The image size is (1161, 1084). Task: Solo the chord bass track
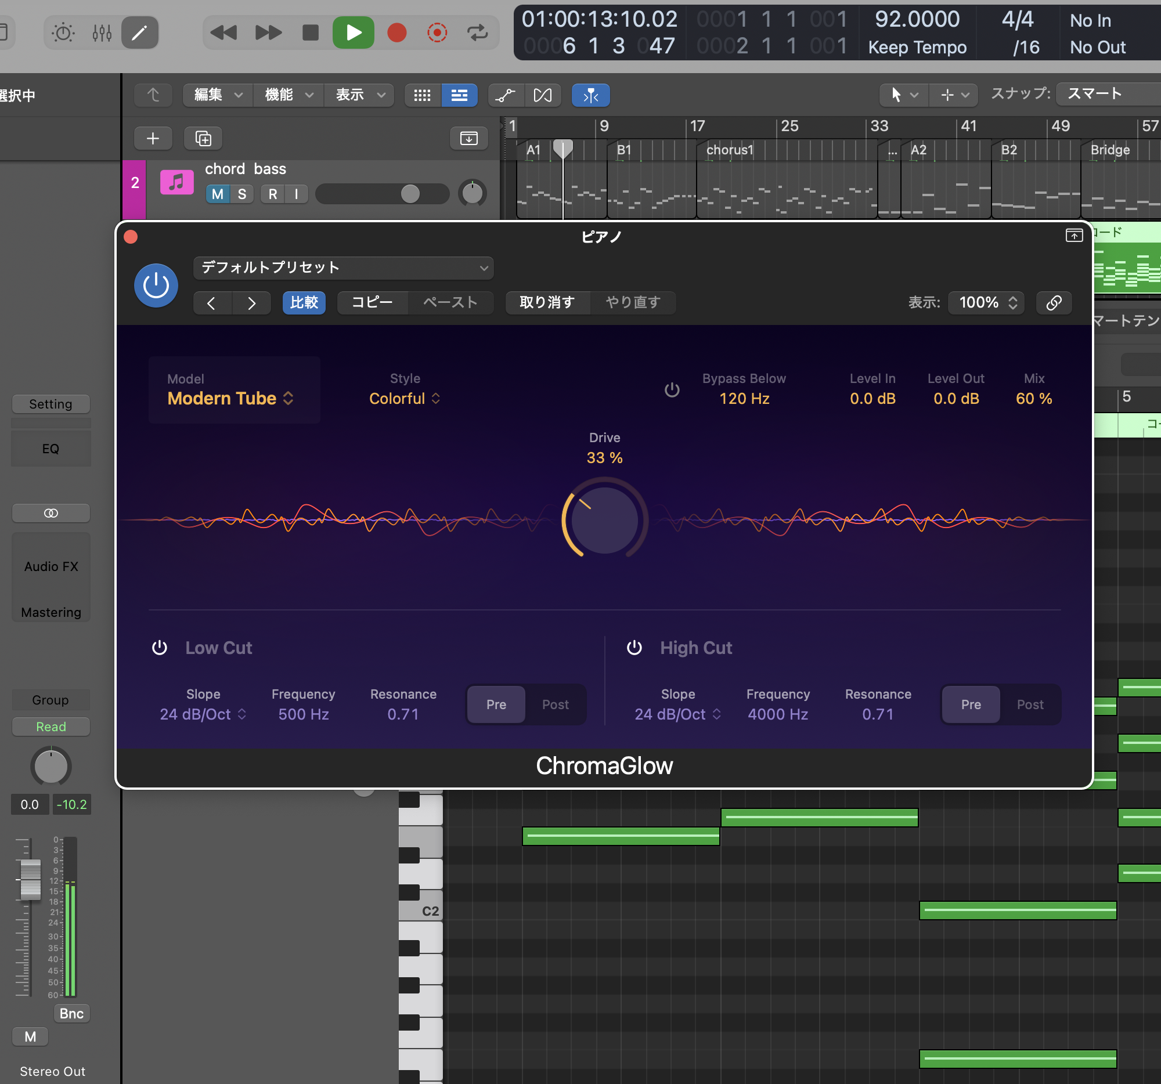pyautogui.click(x=241, y=194)
